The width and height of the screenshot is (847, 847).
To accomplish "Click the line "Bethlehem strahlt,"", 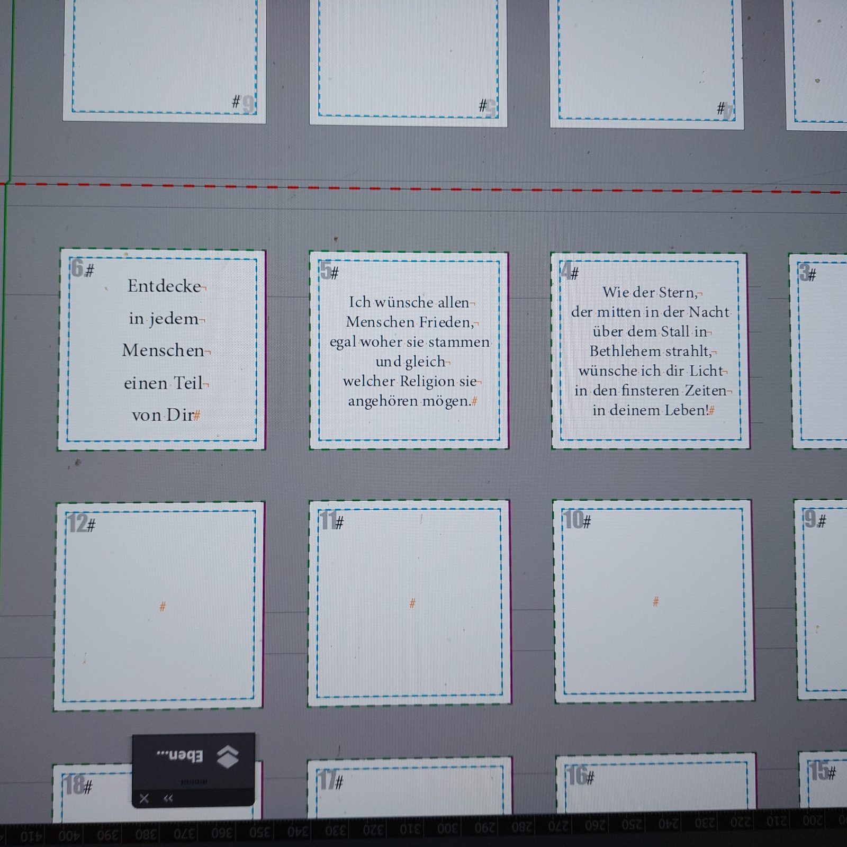I will tap(651, 352).
